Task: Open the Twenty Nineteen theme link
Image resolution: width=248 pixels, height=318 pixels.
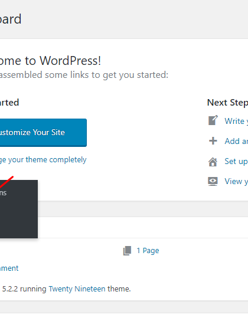Action: (x=77, y=289)
